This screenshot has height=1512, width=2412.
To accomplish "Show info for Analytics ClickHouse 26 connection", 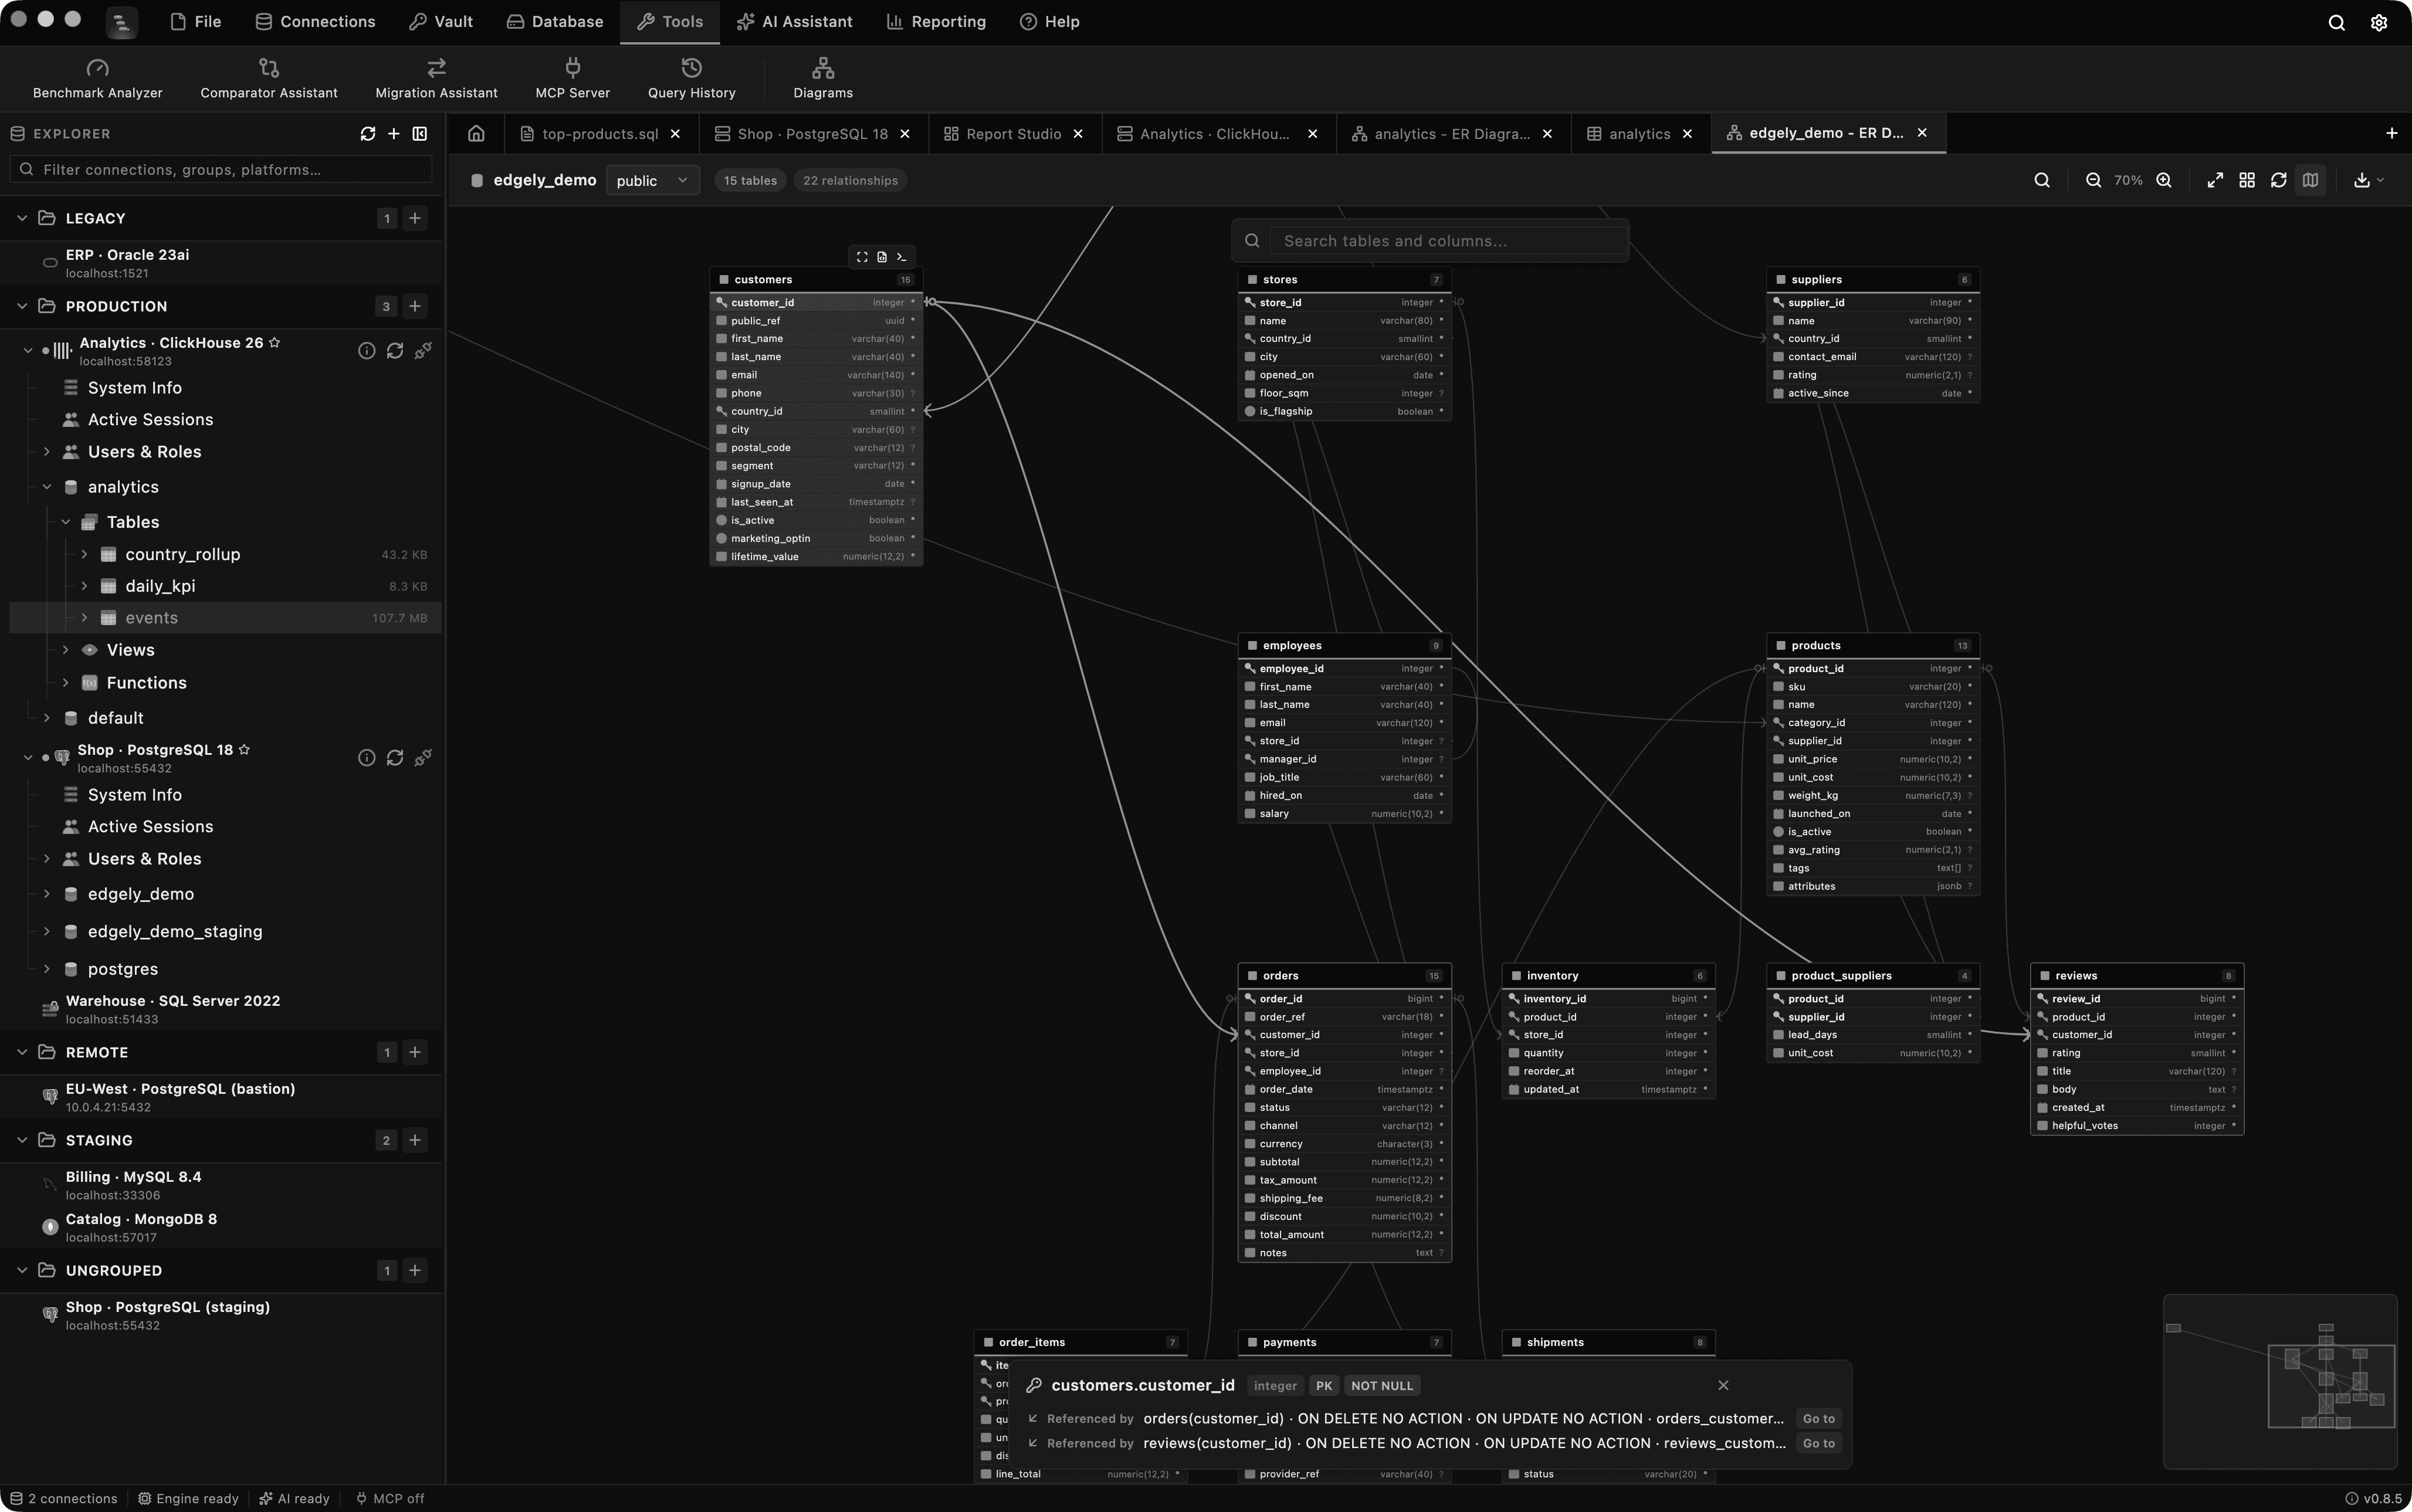I will [367, 351].
